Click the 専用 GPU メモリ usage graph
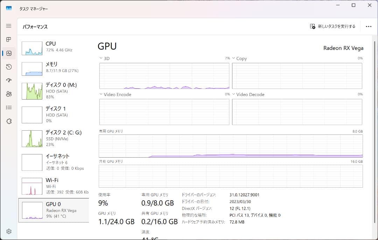Image resolution: width=378 pixels, height=240 pixels. 231,146
